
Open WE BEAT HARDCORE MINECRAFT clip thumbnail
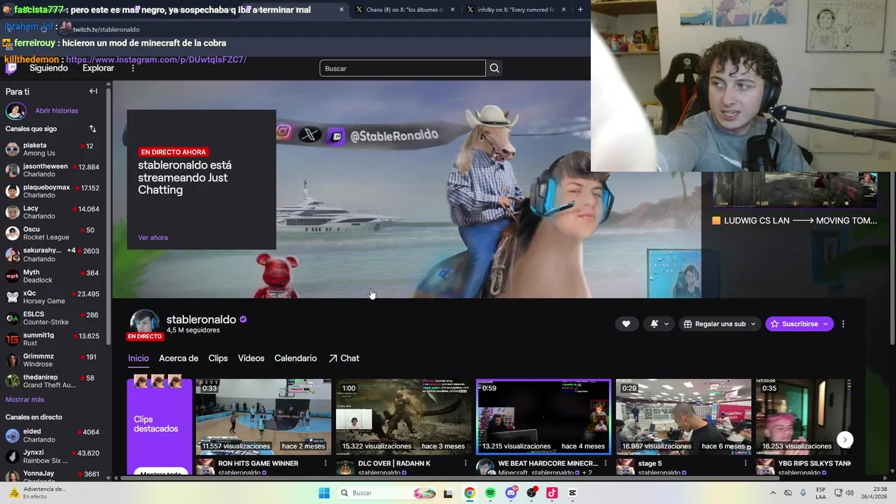544,417
